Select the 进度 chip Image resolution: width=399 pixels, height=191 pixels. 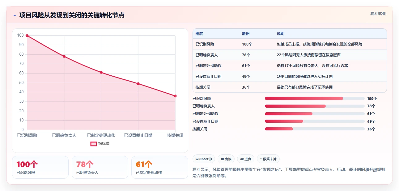point(246,159)
